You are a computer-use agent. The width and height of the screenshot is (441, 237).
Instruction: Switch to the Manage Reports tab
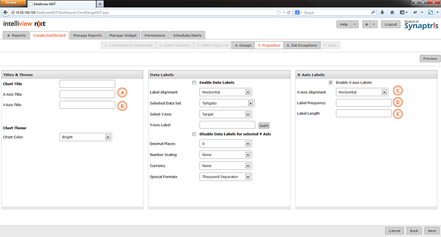[x=87, y=35]
